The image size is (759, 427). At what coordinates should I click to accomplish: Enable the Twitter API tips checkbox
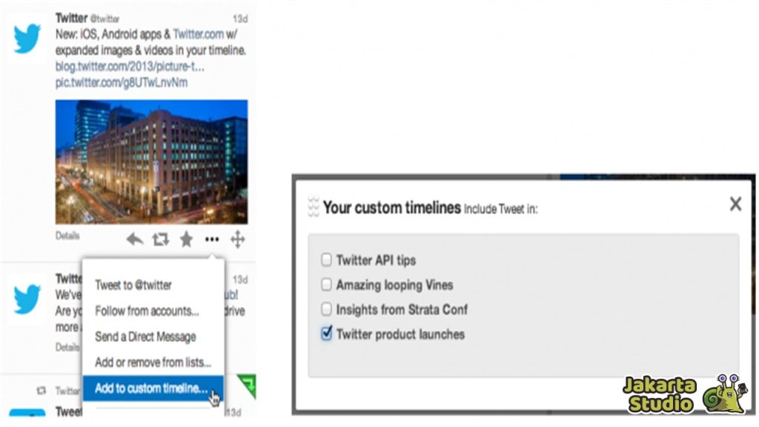(326, 260)
